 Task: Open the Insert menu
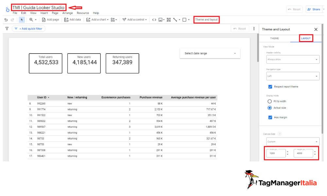(x=44, y=13)
